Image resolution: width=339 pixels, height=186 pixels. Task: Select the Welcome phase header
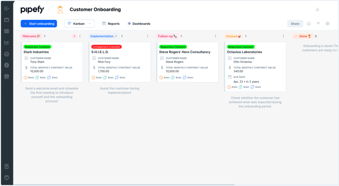point(31,36)
